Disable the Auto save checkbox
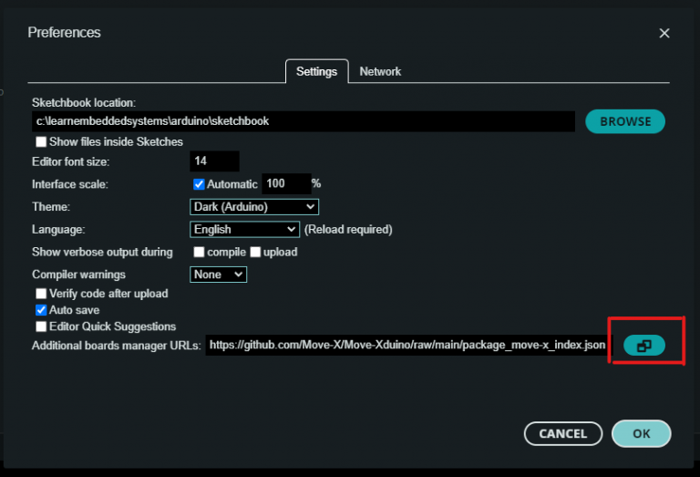The height and width of the screenshot is (477, 700). pos(41,310)
